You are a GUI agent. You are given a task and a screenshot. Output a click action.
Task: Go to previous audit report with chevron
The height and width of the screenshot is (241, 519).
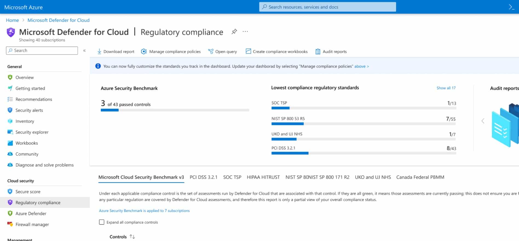click(x=483, y=121)
